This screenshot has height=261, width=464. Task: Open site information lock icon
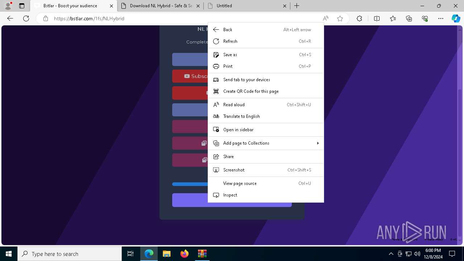(46, 18)
